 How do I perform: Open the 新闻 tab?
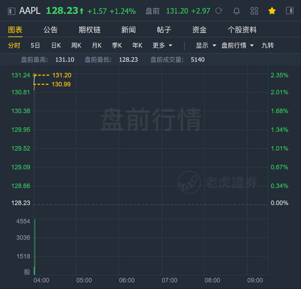point(128,30)
